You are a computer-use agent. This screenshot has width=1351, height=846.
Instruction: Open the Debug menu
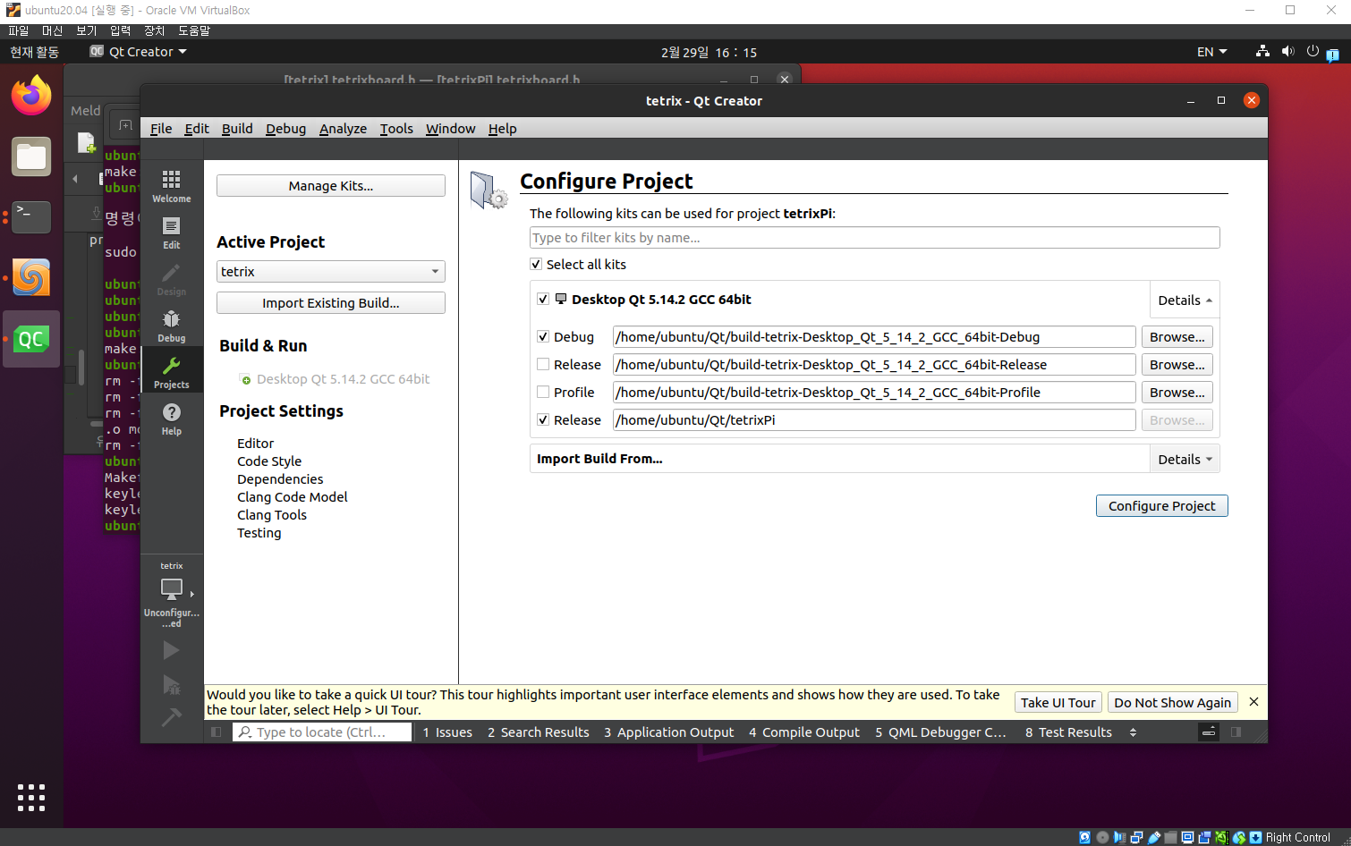coord(285,128)
